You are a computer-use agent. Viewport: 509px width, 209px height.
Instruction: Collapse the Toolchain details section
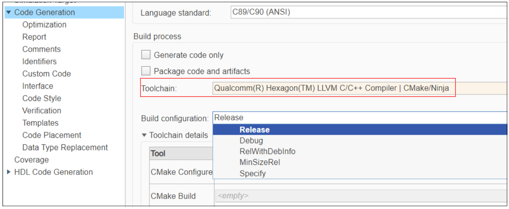pyautogui.click(x=144, y=135)
